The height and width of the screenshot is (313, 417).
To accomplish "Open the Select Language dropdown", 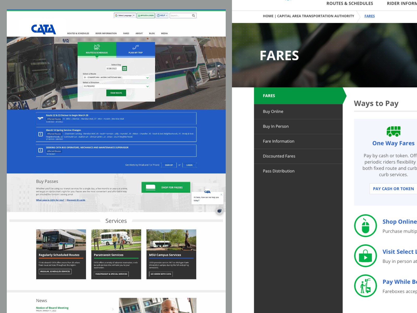I will coord(125,15).
